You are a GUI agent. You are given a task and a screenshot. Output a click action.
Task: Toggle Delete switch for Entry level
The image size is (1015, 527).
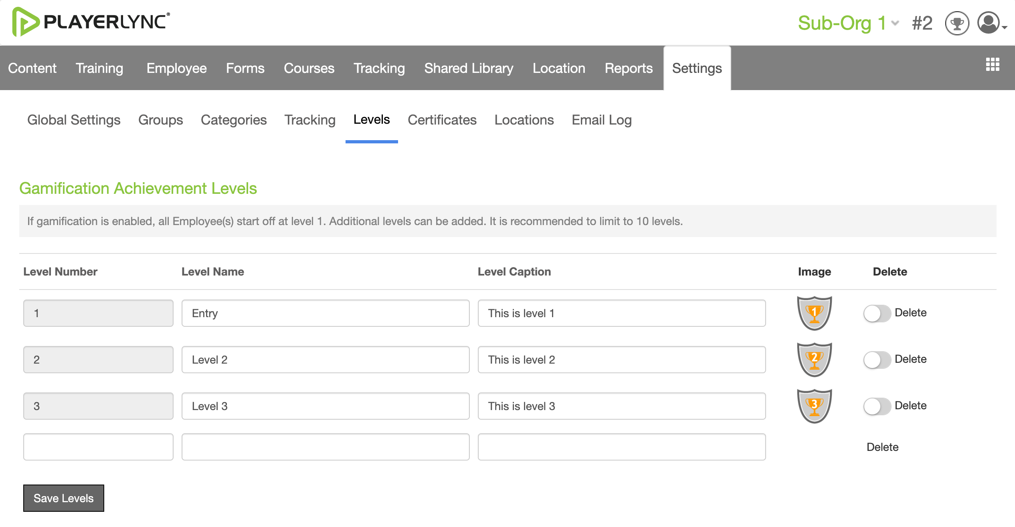tap(877, 313)
